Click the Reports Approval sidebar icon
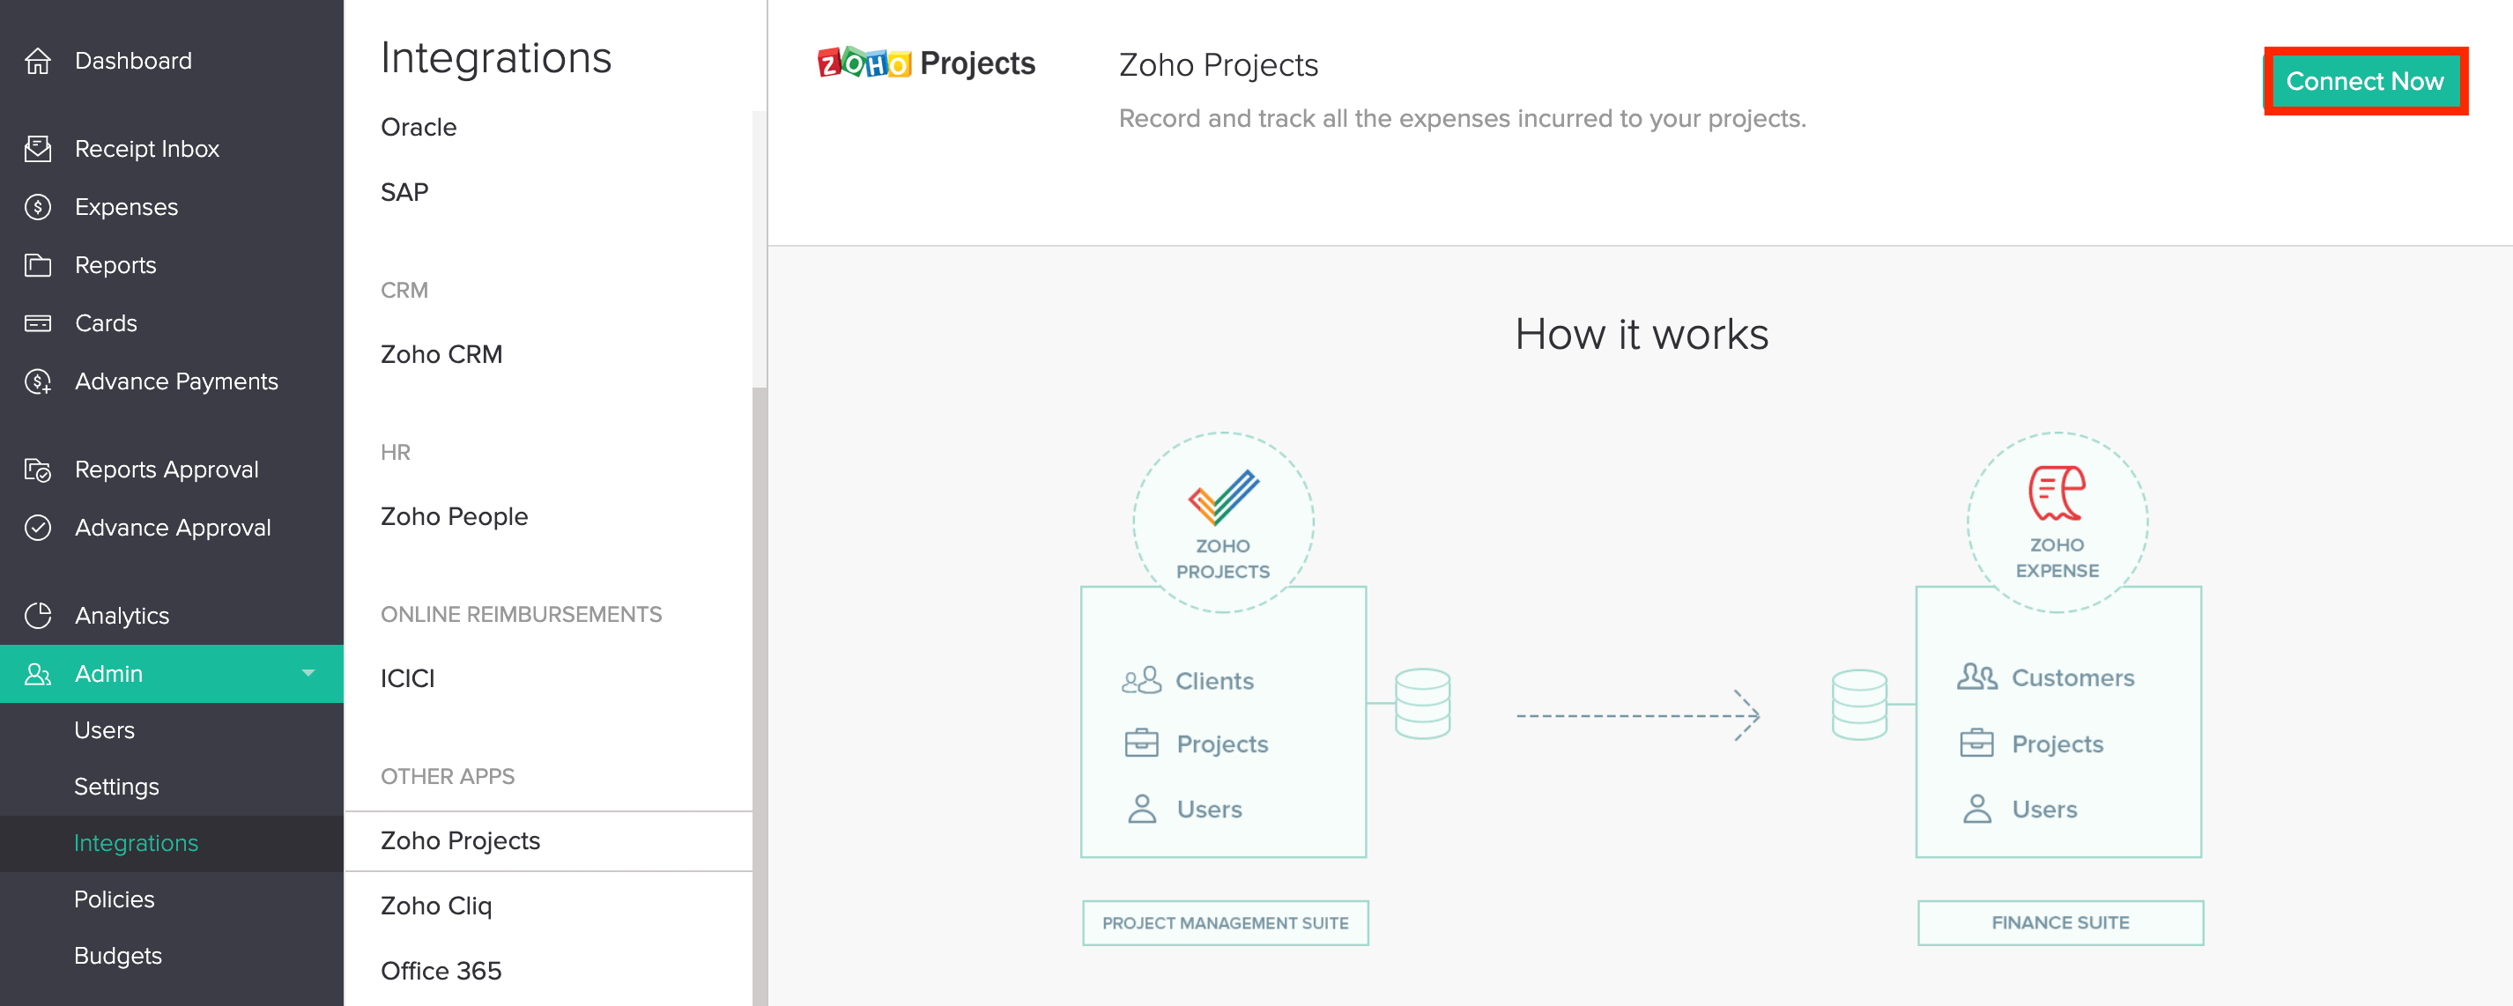 [x=38, y=470]
